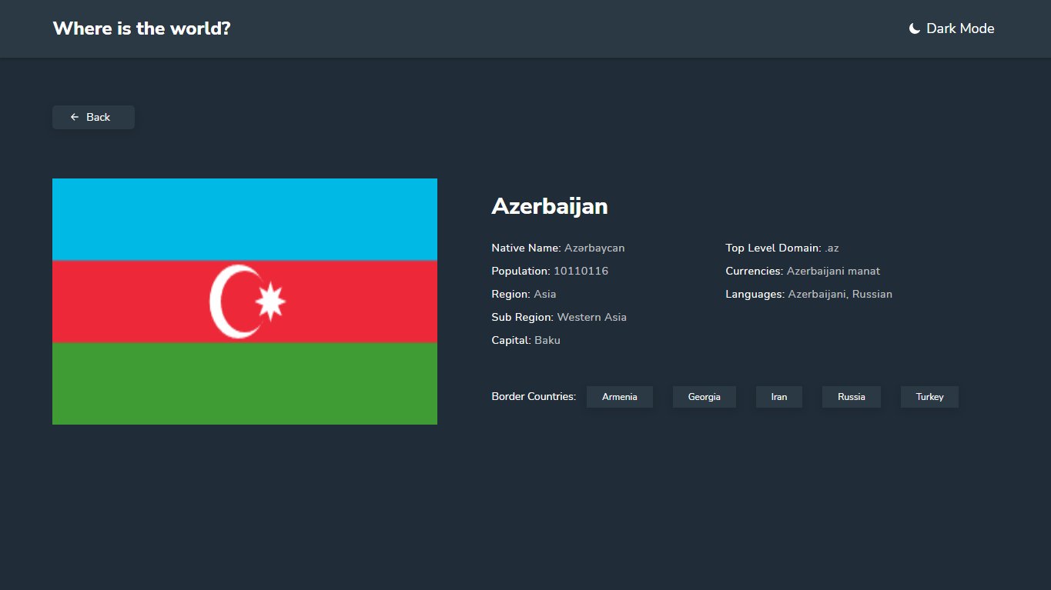
Task: Click the Capital value 'Baku'
Action: tap(547, 340)
